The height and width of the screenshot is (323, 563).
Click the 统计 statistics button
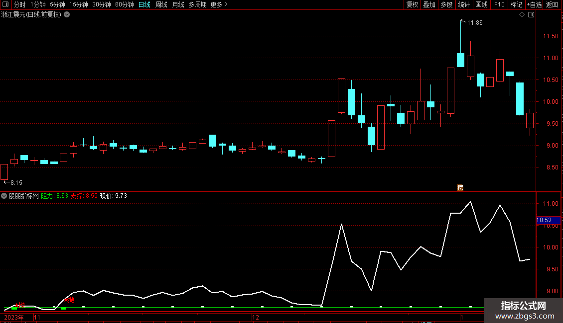[464, 4]
